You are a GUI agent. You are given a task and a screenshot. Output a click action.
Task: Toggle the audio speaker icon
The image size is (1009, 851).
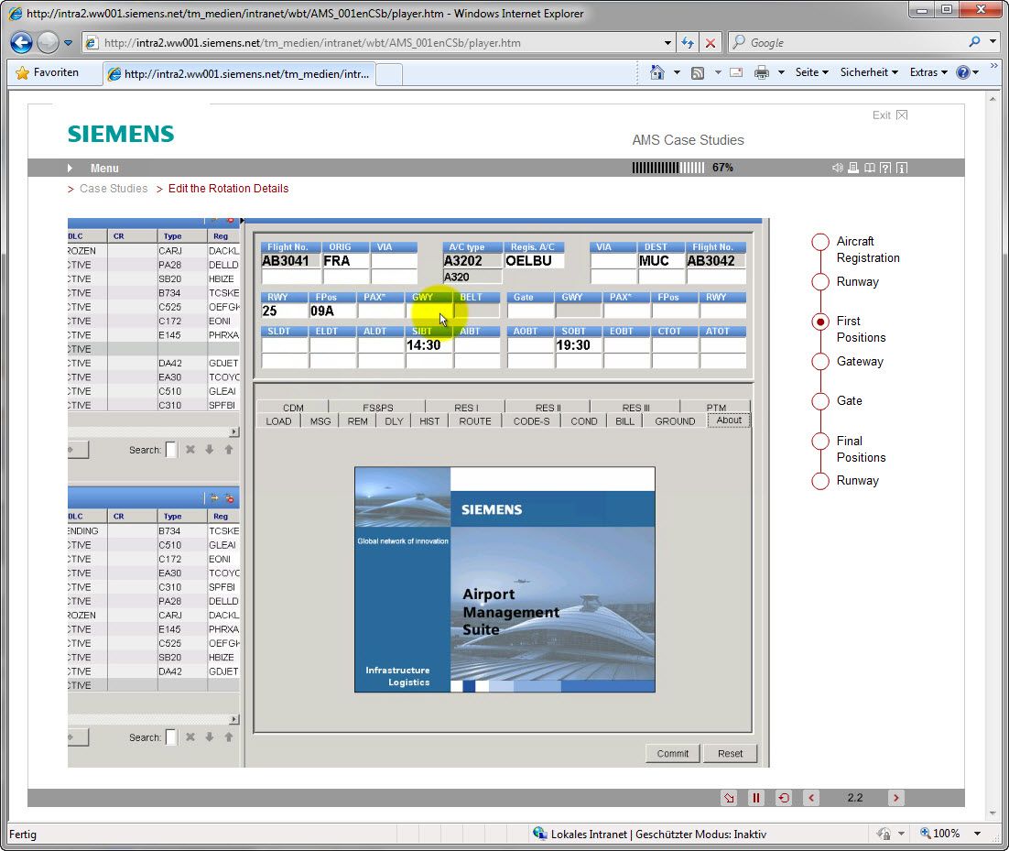coord(837,168)
